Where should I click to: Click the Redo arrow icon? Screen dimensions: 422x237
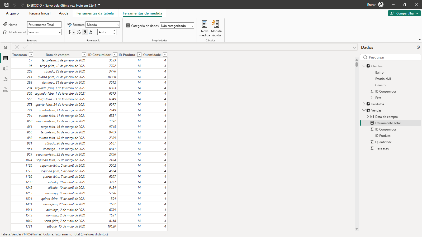pos(22,4)
